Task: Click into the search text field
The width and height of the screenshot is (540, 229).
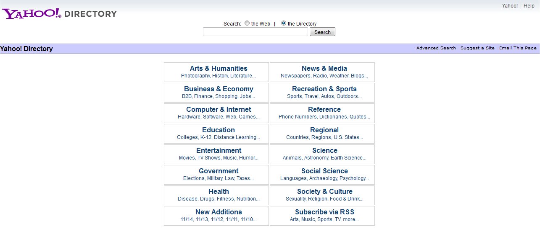Action: pos(255,32)
